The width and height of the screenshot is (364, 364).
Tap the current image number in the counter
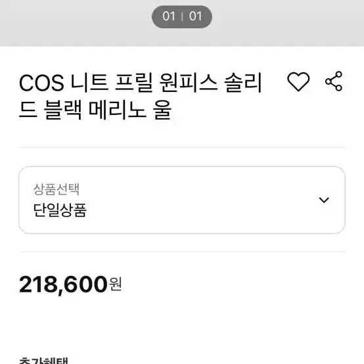tap(169, 16)
